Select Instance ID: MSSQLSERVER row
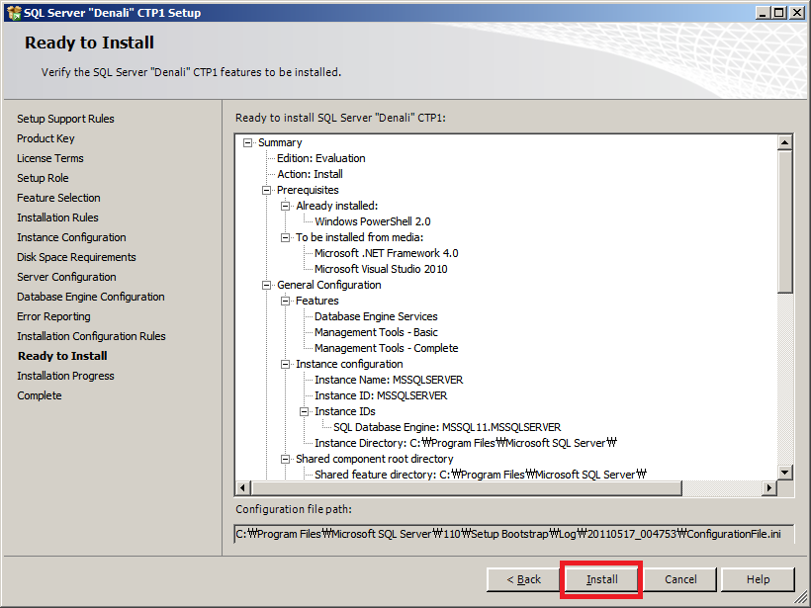The width and height of the screenshot is (811, 608). [x=381, y=395]
